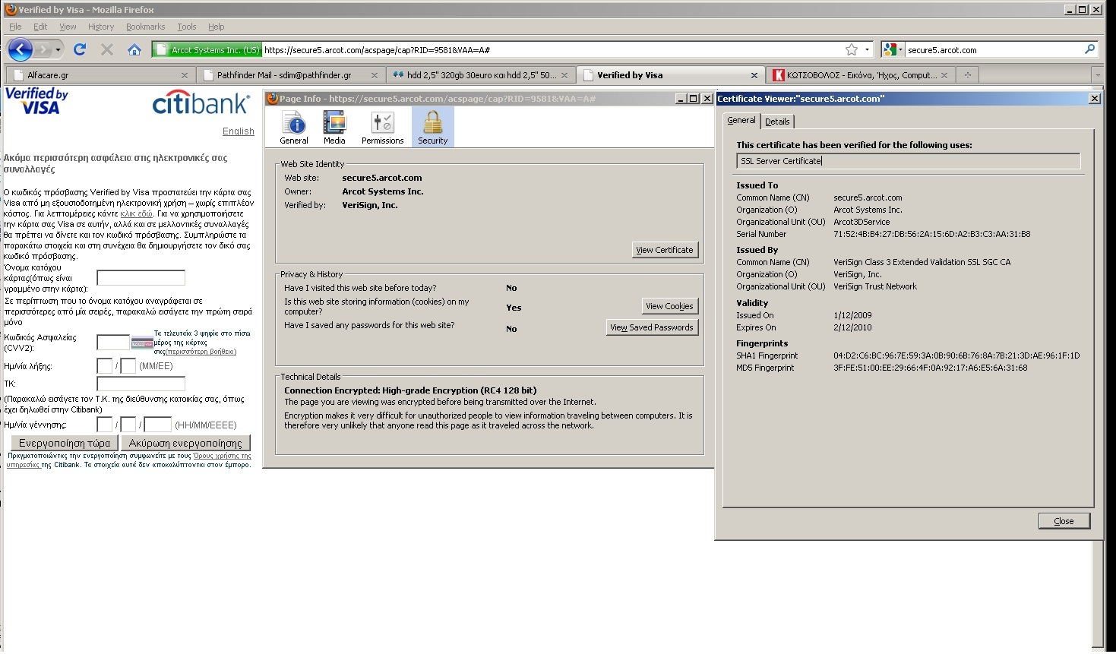Click the SSL Server Certificate uses field

pyautogui.click(x=908, y=161)
